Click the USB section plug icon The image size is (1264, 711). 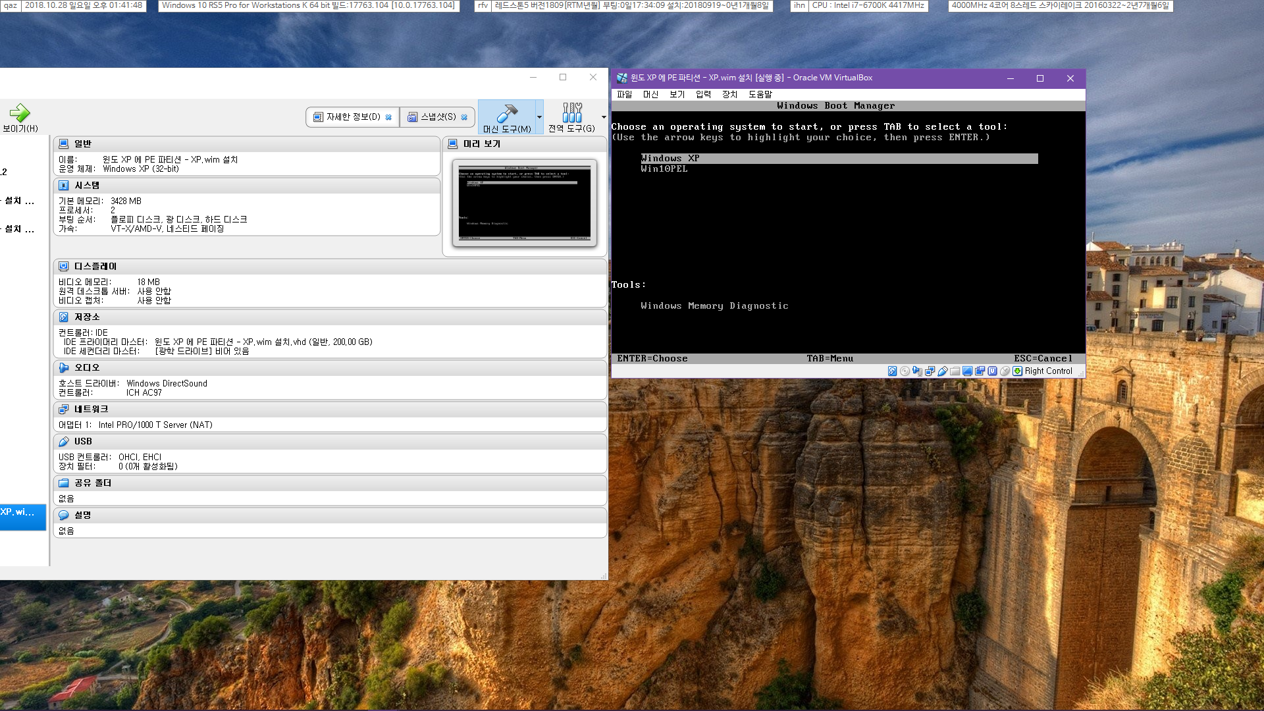64,442
